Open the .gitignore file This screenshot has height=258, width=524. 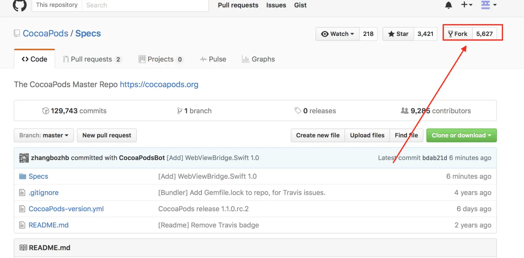44,193
